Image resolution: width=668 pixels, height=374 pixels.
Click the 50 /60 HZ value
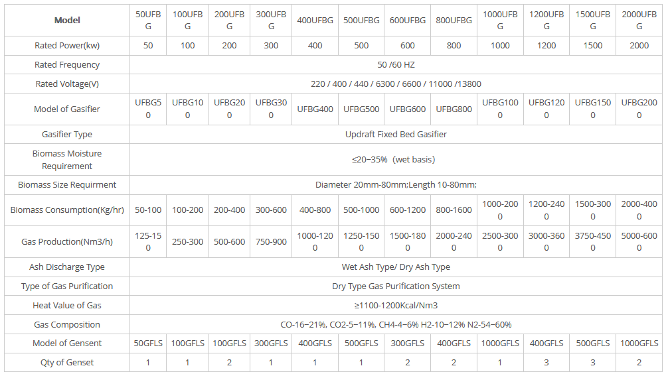pyautogui.click(x=396, y=65)
